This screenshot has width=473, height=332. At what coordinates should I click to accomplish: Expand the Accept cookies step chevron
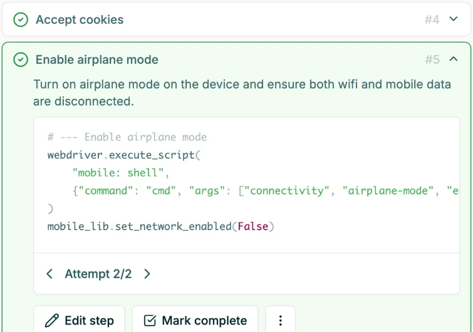pos(454,19)
